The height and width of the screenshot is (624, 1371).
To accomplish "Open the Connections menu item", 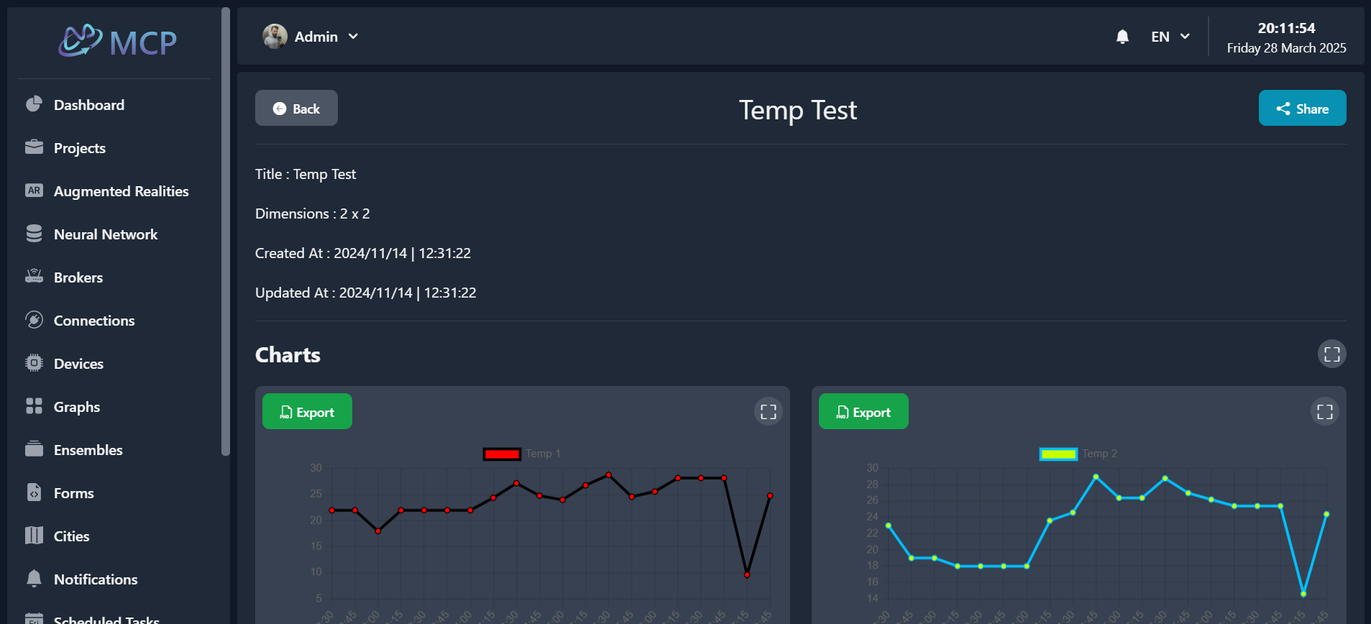I will pyautogui.click(x=94, y=321).
